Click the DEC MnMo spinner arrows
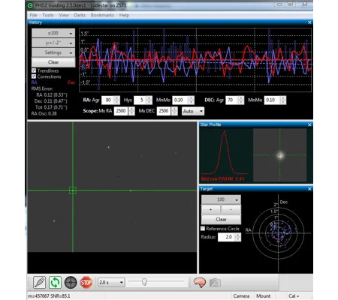The image size is (338, 300). tap(283, 100)
